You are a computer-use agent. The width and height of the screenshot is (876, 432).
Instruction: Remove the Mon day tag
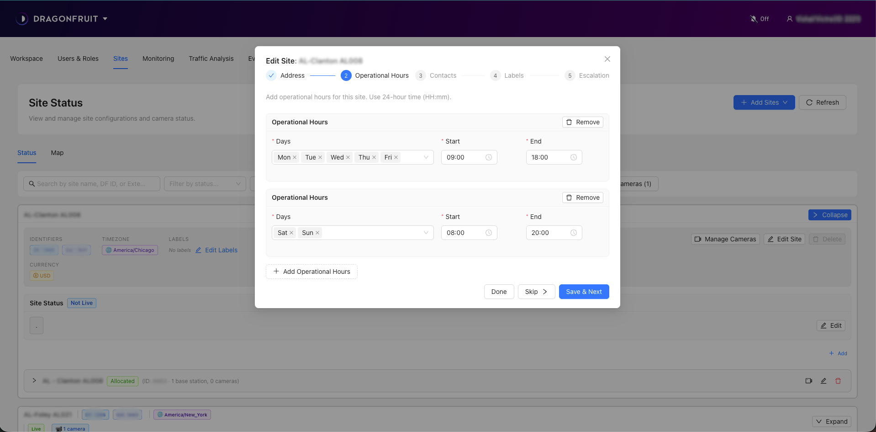pos(295,157)
